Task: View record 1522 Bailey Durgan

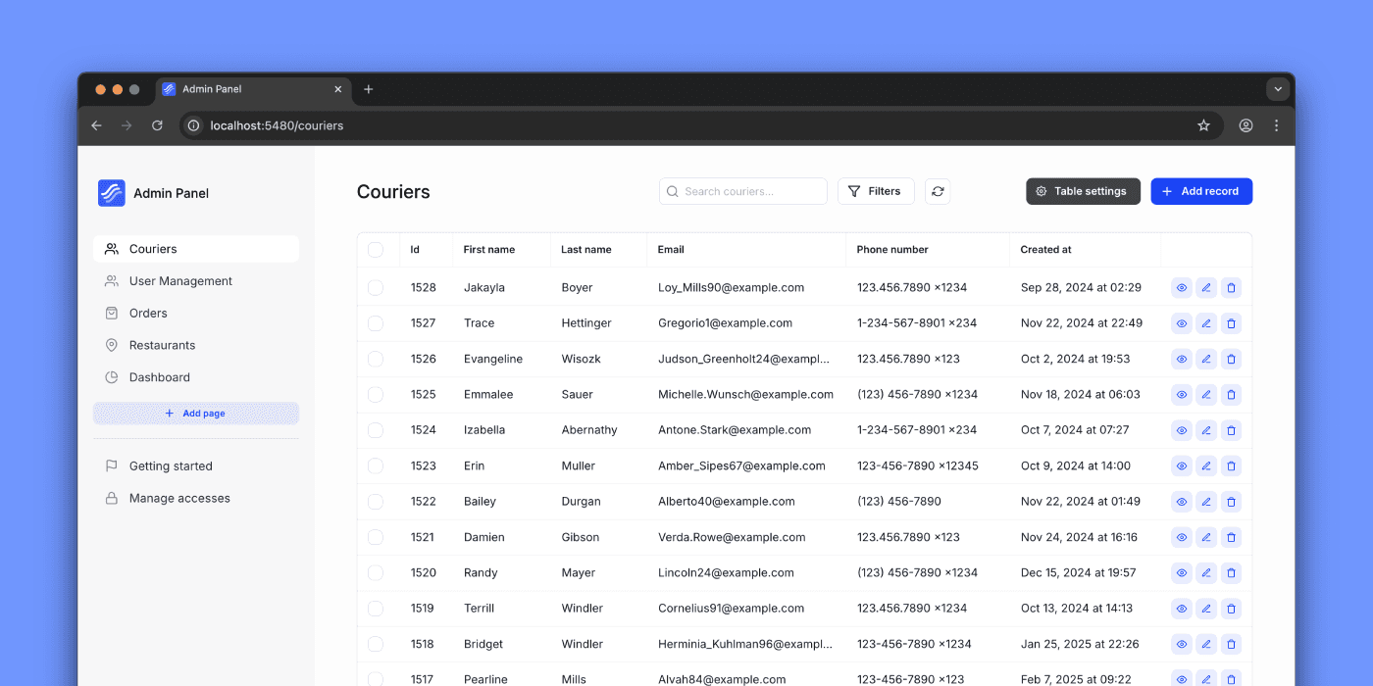Action: click(x=1182, y=502)
